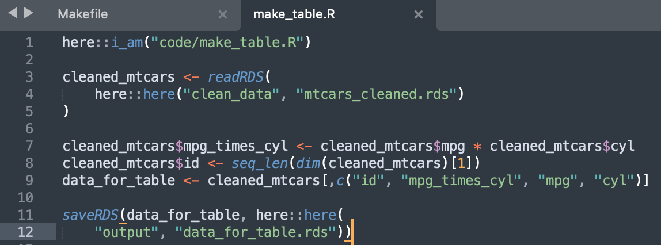Click highlighted line number 12 in gutter

point(26,232)
